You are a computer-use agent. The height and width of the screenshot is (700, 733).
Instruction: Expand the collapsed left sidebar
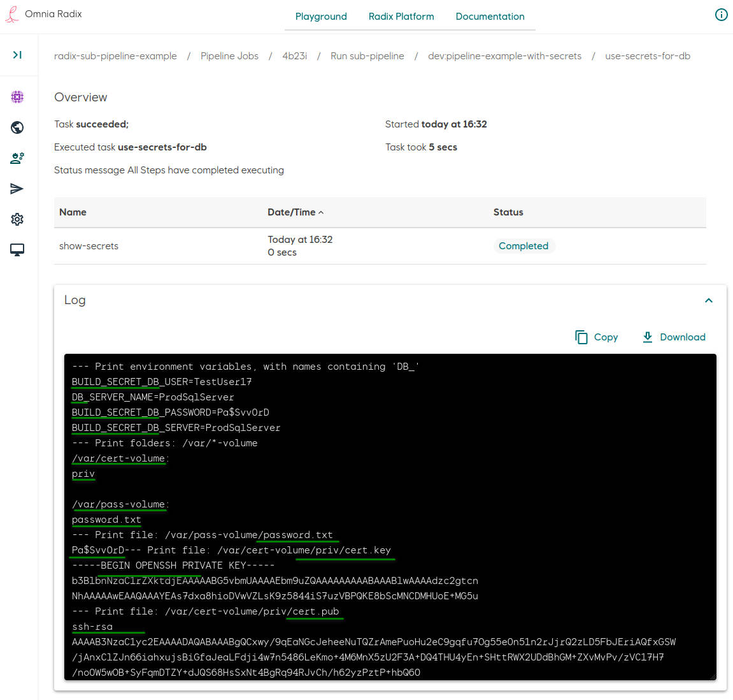(17, 55)
